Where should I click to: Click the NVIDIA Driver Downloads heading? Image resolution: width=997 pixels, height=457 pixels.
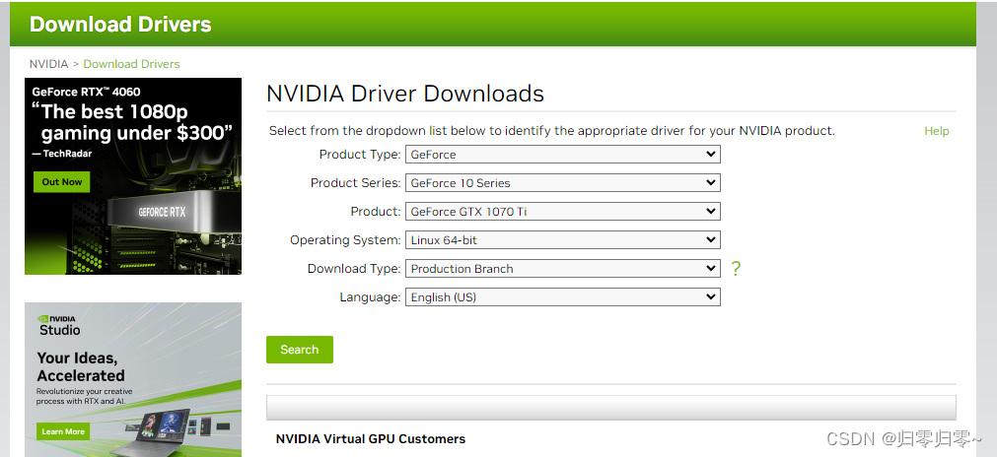pyautogui.click(x=405, y=94)
